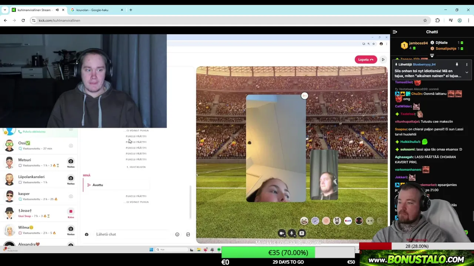Open the camera beside the chat input
The image size is (474, 266).
[x=87, y=234]
